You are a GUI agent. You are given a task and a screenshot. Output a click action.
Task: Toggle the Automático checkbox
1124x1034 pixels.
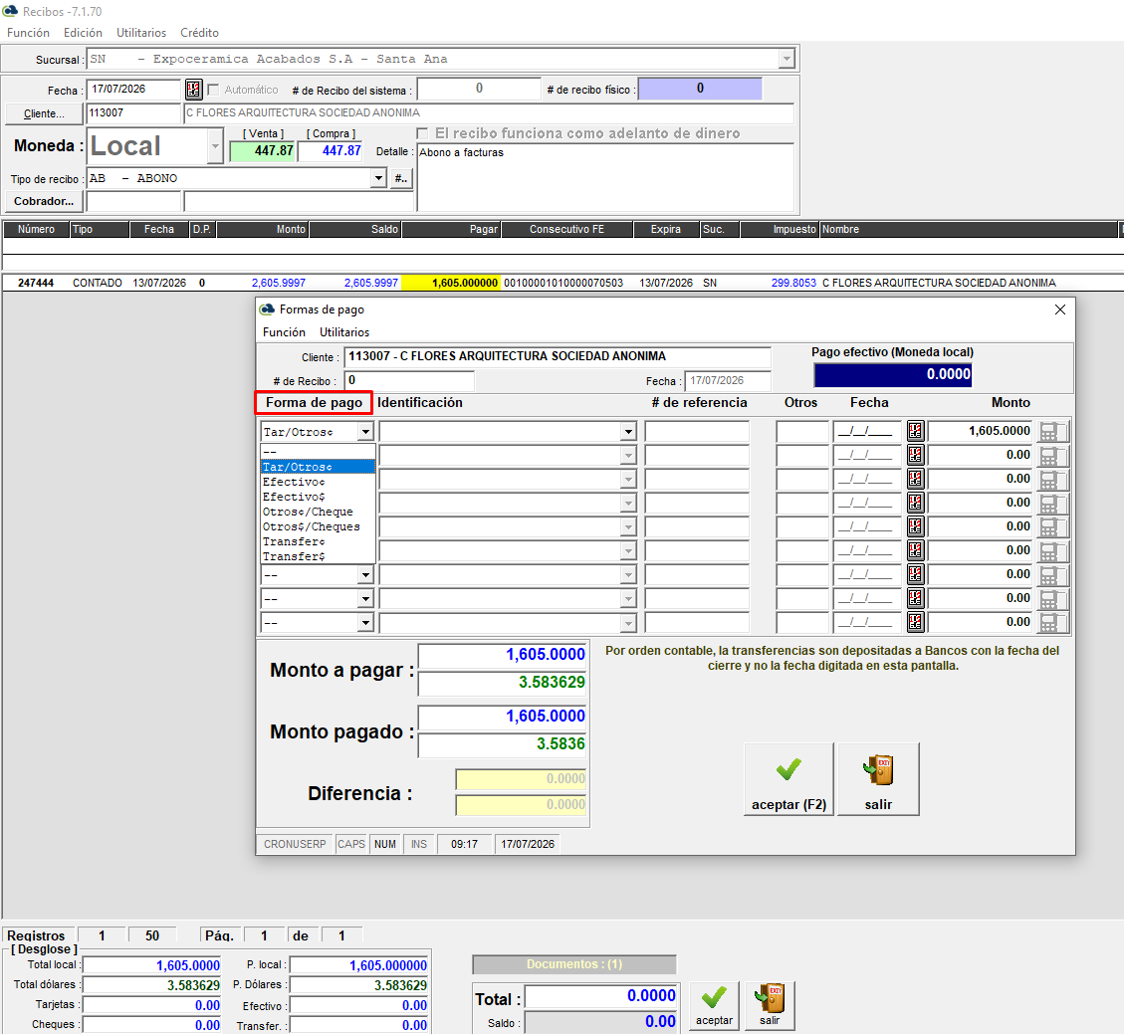click(x=213, y=90)
